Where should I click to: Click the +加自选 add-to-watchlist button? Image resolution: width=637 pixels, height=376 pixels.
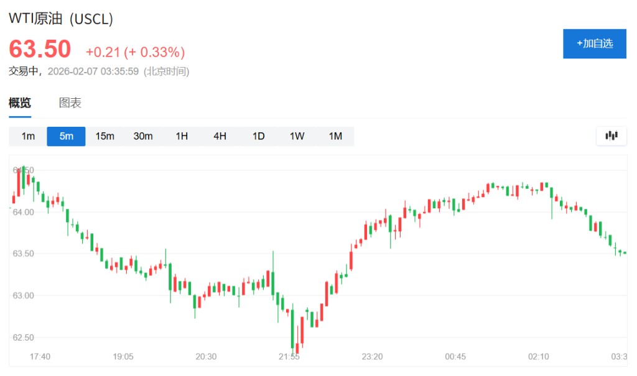click(594, 44)
